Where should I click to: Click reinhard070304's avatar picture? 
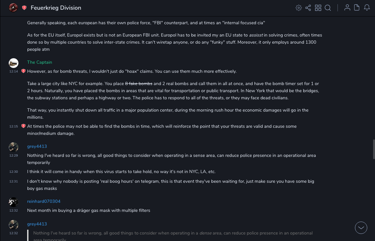tap(14, 202)
